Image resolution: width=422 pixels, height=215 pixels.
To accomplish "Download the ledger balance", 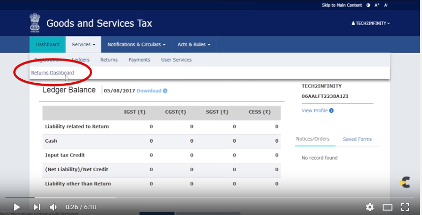I will 149,91.
